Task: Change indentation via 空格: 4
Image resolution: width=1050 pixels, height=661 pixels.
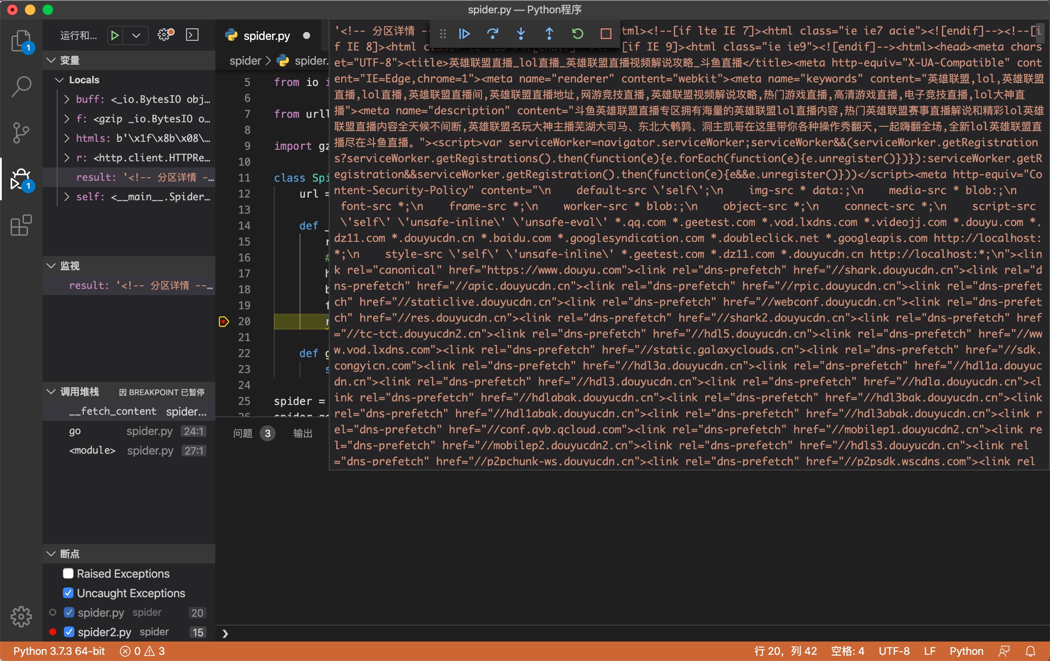Action: point(848,651)
